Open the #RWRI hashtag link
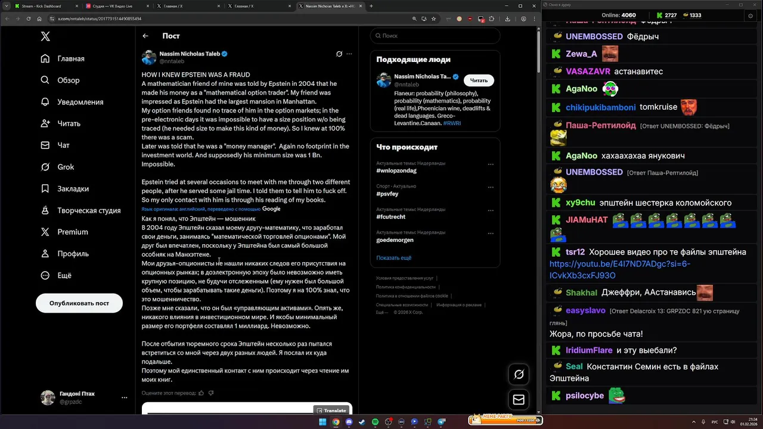 [x=452, y=123]
